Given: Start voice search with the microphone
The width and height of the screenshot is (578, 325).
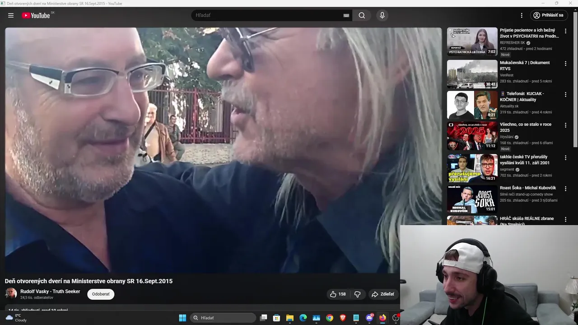Looking at the screenshot, I should click(x=382, y=15).
